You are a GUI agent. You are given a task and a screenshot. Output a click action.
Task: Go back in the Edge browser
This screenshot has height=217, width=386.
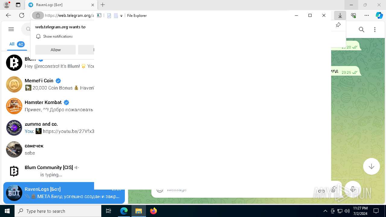[8, 15]
